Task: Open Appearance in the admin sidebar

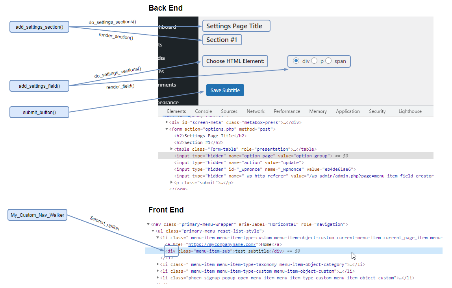Action: click(x=169, y=103)
